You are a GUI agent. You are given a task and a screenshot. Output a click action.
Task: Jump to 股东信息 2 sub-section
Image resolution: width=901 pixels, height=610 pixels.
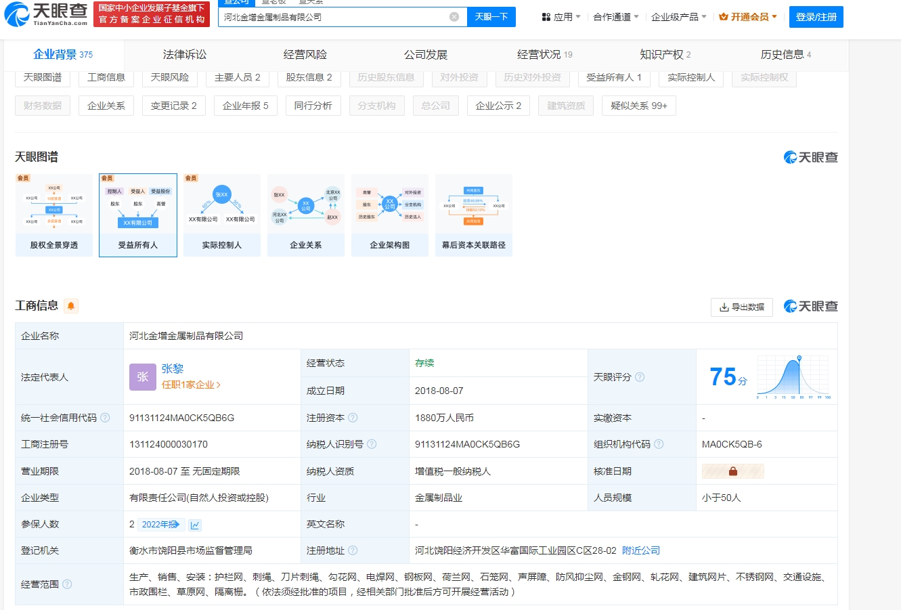tap(309, 77)
